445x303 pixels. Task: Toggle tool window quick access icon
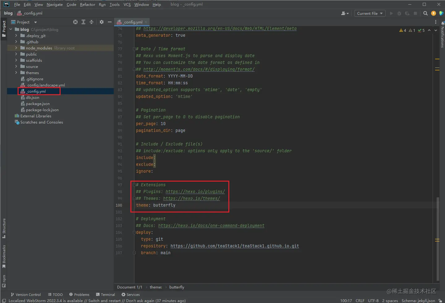pyautogui.click(x=4, y=301)
